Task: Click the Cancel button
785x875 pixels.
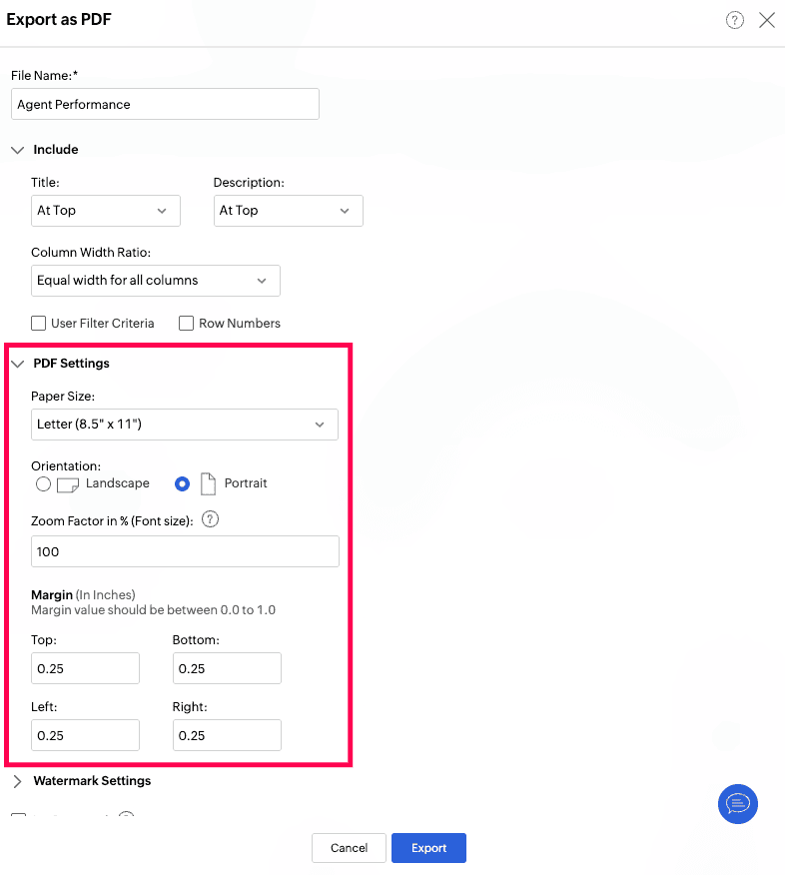Action: [349, 848]
